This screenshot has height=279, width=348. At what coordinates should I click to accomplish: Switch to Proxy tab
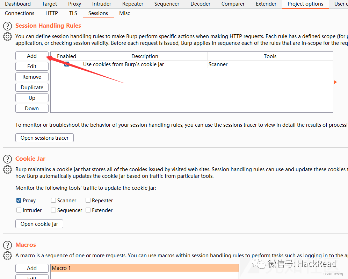coord(74,4)
